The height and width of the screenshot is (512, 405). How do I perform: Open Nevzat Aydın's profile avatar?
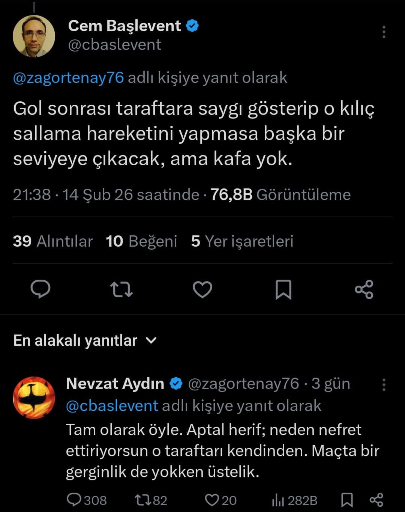34,398
